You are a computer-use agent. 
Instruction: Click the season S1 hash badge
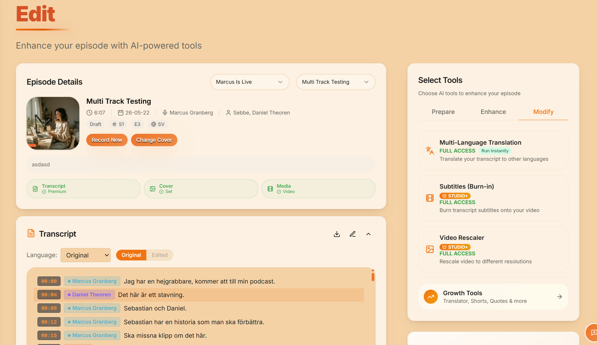pyautogui.click(x=118, y=124)
